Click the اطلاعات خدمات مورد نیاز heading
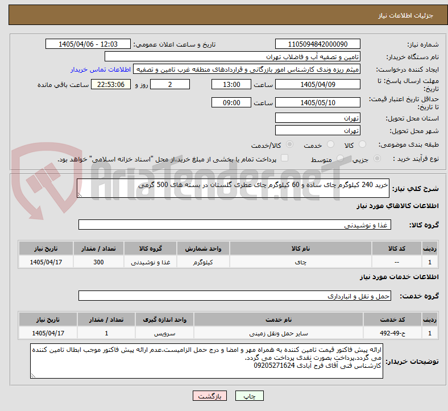 point(399,276)
